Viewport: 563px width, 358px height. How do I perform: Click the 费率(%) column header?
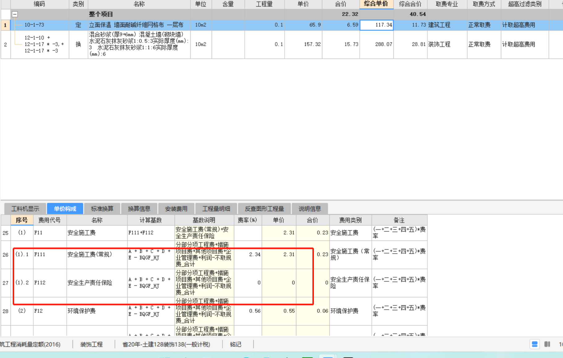click(x=248, y=220)
